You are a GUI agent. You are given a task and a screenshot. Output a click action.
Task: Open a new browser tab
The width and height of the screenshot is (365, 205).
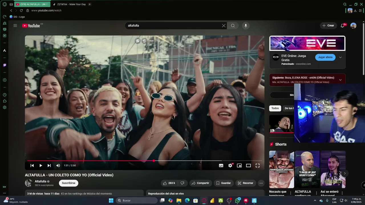pyautogui.click(x=90, y=4)
